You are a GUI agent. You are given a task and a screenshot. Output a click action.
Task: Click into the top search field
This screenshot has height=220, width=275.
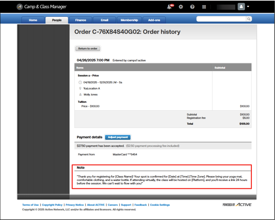(221, 19)
